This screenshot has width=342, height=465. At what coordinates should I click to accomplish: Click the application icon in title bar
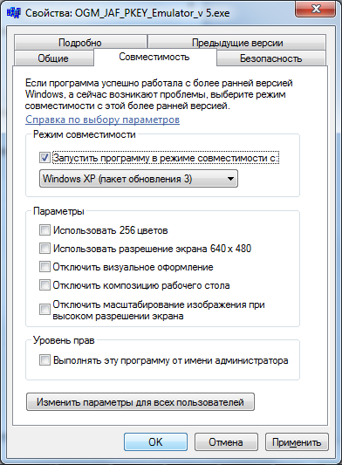(x=14, y=13)
